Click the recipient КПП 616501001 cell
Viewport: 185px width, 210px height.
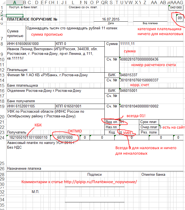click(x=80, y=106)
